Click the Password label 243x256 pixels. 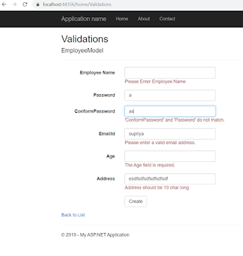click(104, 95)
